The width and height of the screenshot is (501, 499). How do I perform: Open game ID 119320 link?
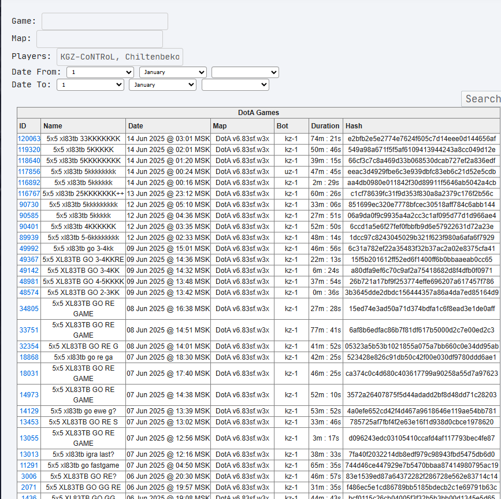click(29, 150)
